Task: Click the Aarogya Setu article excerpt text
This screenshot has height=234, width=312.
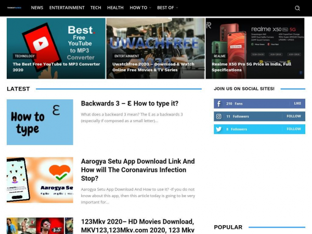Action: click(x=138, y=196)
